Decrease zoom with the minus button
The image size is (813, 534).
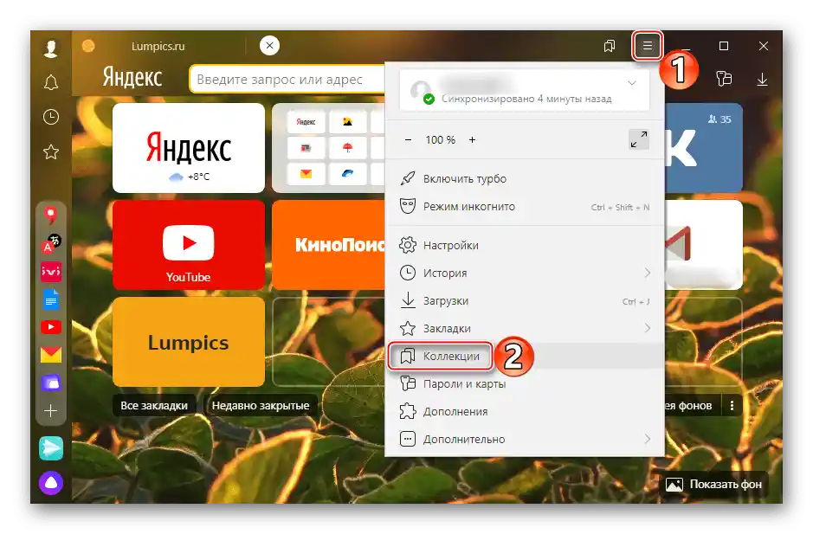pos(408,140)
